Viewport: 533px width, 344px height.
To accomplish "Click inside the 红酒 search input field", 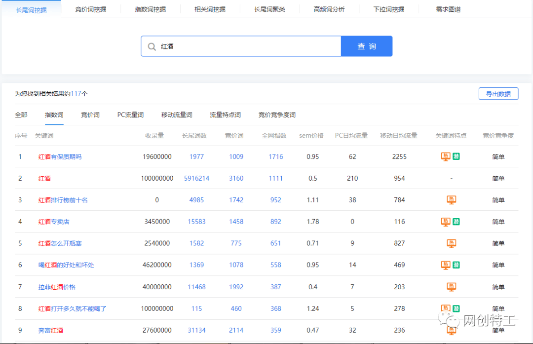I will tap(222, 46).
